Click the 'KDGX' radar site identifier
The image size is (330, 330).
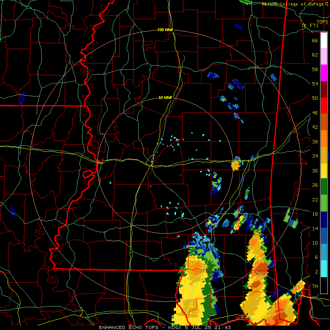click(x=175, y=327)
